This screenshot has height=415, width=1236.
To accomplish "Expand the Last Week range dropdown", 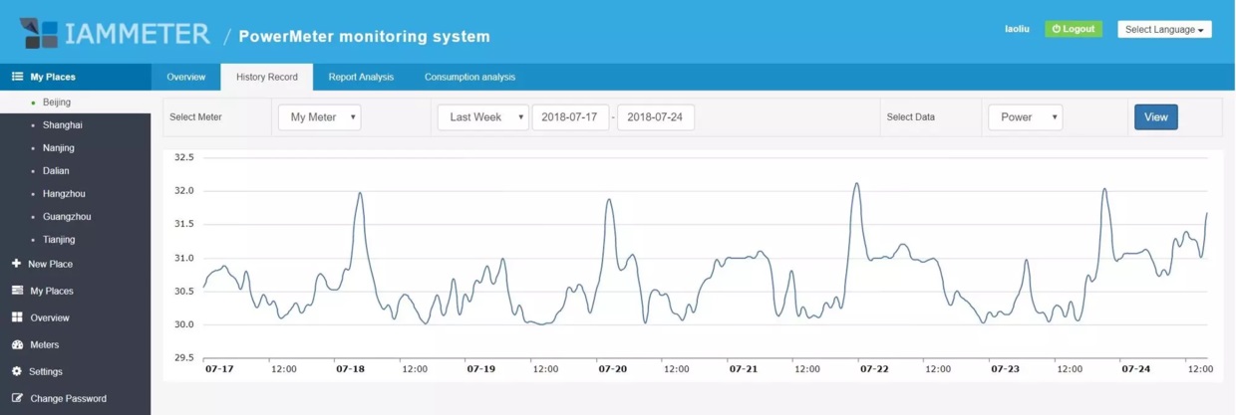I will coord(482,117).
